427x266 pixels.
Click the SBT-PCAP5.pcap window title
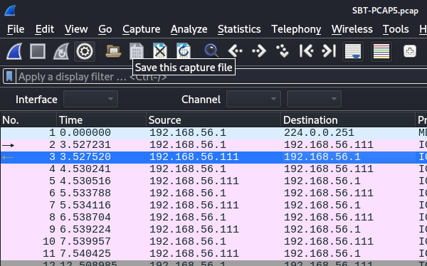pyautogui.click(x=385, y=11)
